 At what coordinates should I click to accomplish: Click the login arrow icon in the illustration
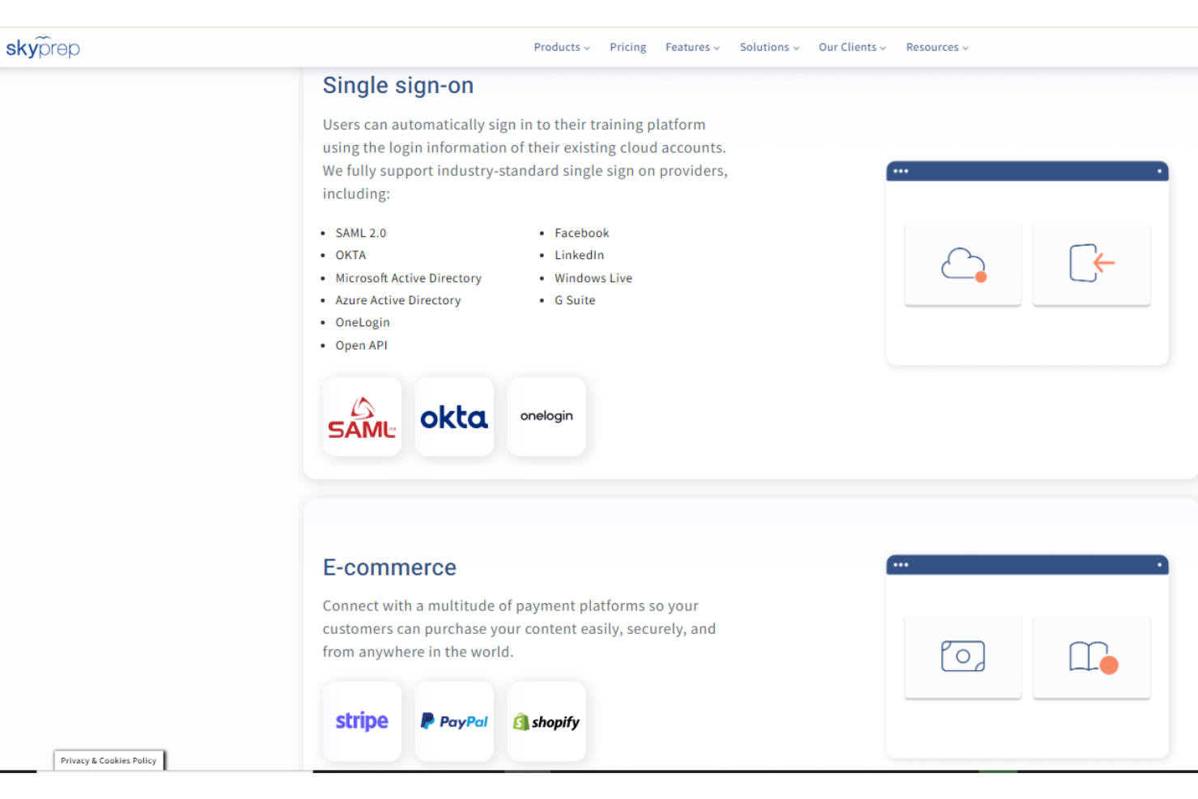click(x=1091, y=264)
